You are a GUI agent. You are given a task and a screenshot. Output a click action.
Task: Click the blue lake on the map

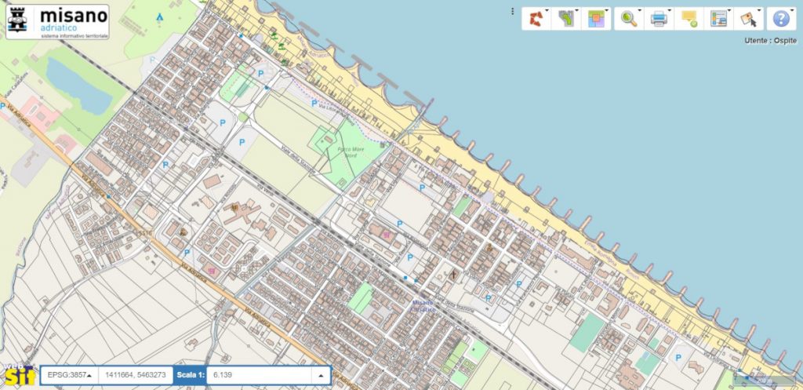click(77, 86)
